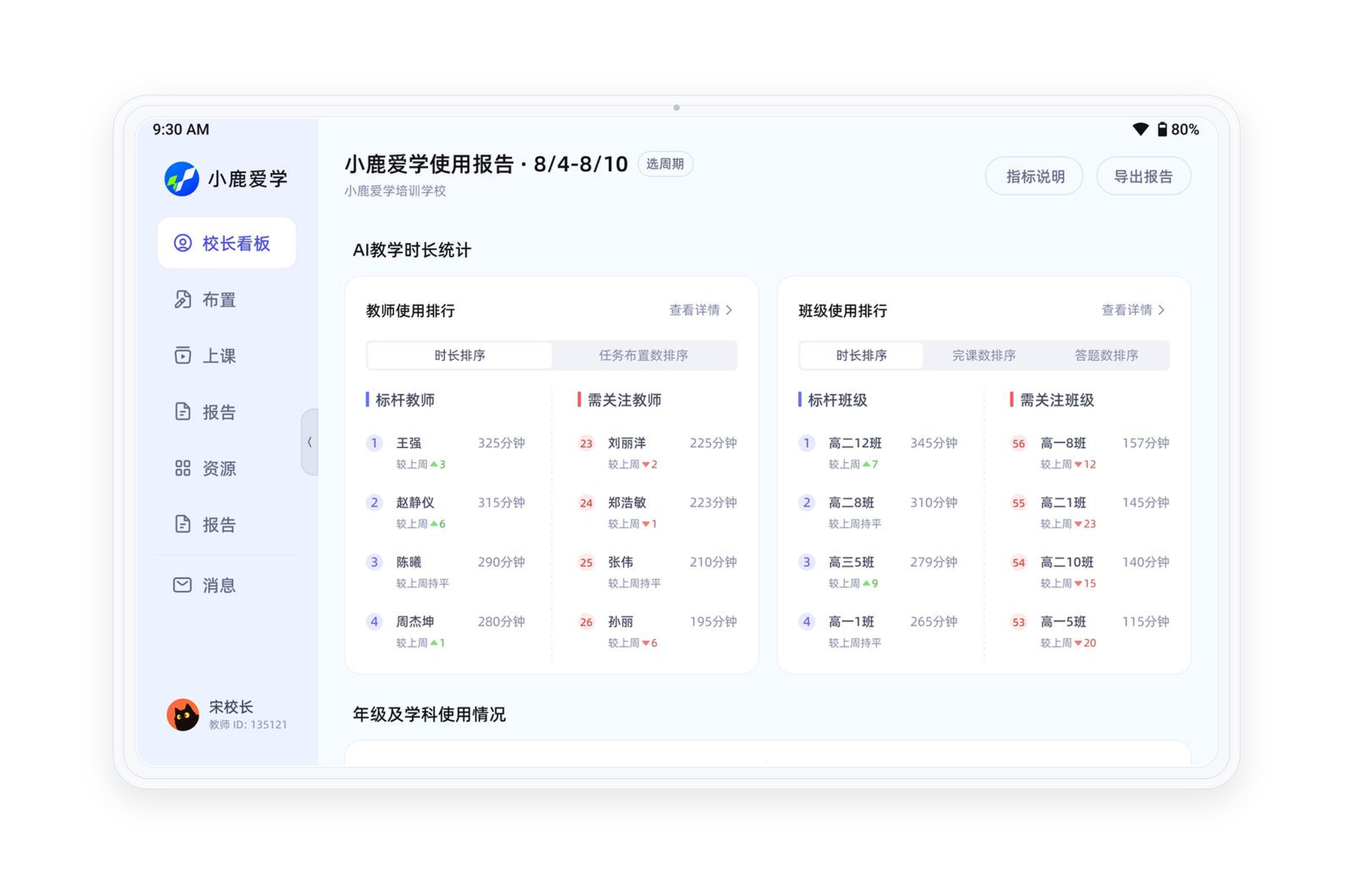The width and height of the screenshot is (1353, 872).
Task: Click the Wi-Fi status icon
Action: (1140, 129)
